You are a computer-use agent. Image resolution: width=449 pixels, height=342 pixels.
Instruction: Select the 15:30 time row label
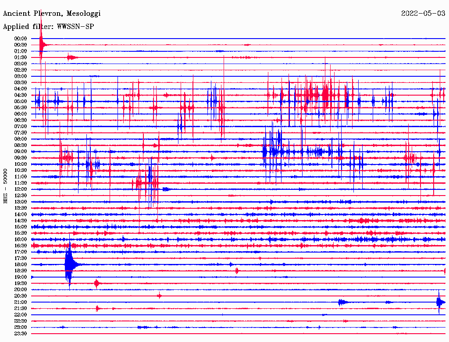click(21, 233)
